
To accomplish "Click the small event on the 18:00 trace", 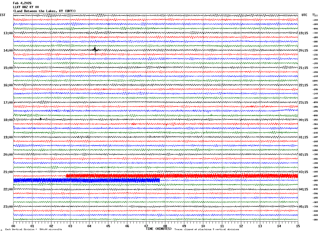I will coord(41,119).
